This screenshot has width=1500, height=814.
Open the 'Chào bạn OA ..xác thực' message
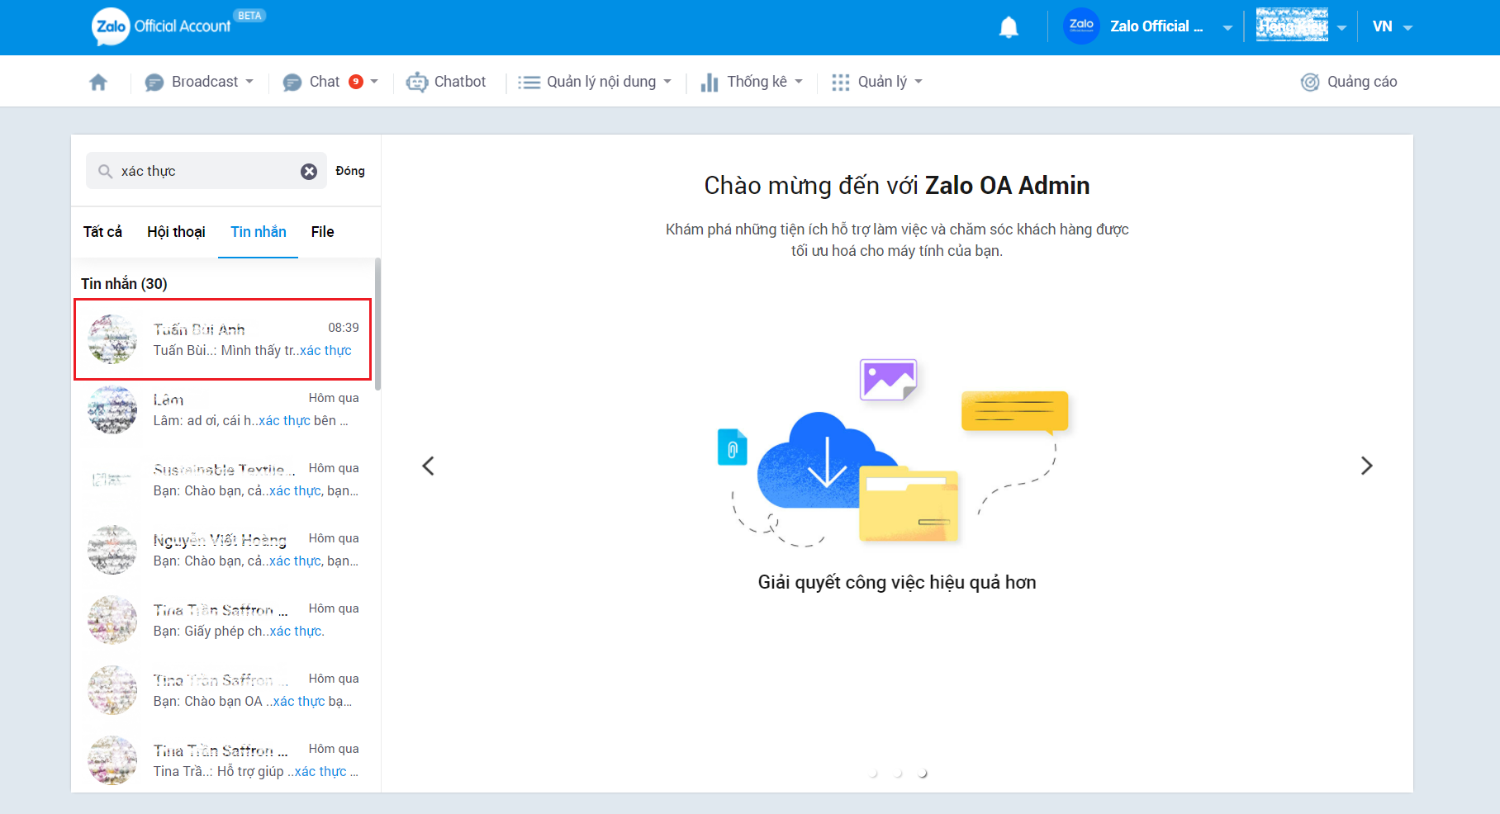tap(223, 690)
